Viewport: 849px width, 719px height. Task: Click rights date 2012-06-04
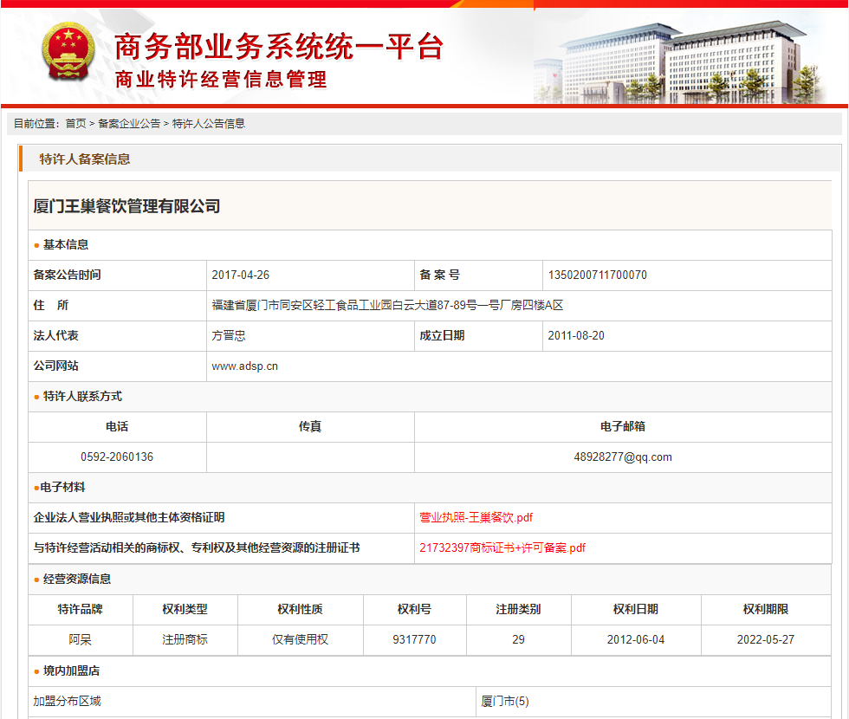point(636,640)
